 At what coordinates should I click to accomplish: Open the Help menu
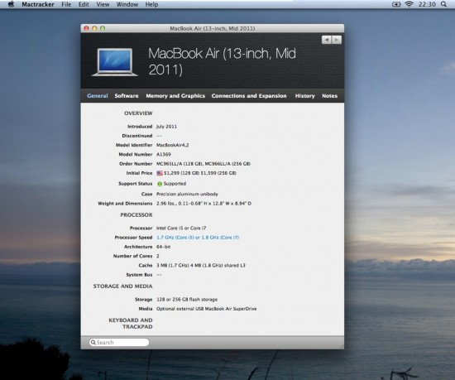151,4
